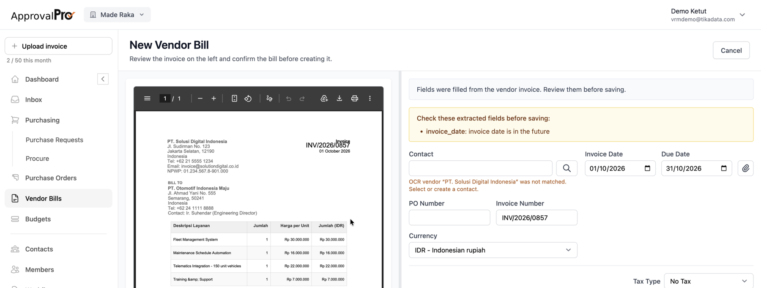This screenshot has height=288, width=761.
Task: Click the Due Date field value
Action: click(x=684, y=168)
